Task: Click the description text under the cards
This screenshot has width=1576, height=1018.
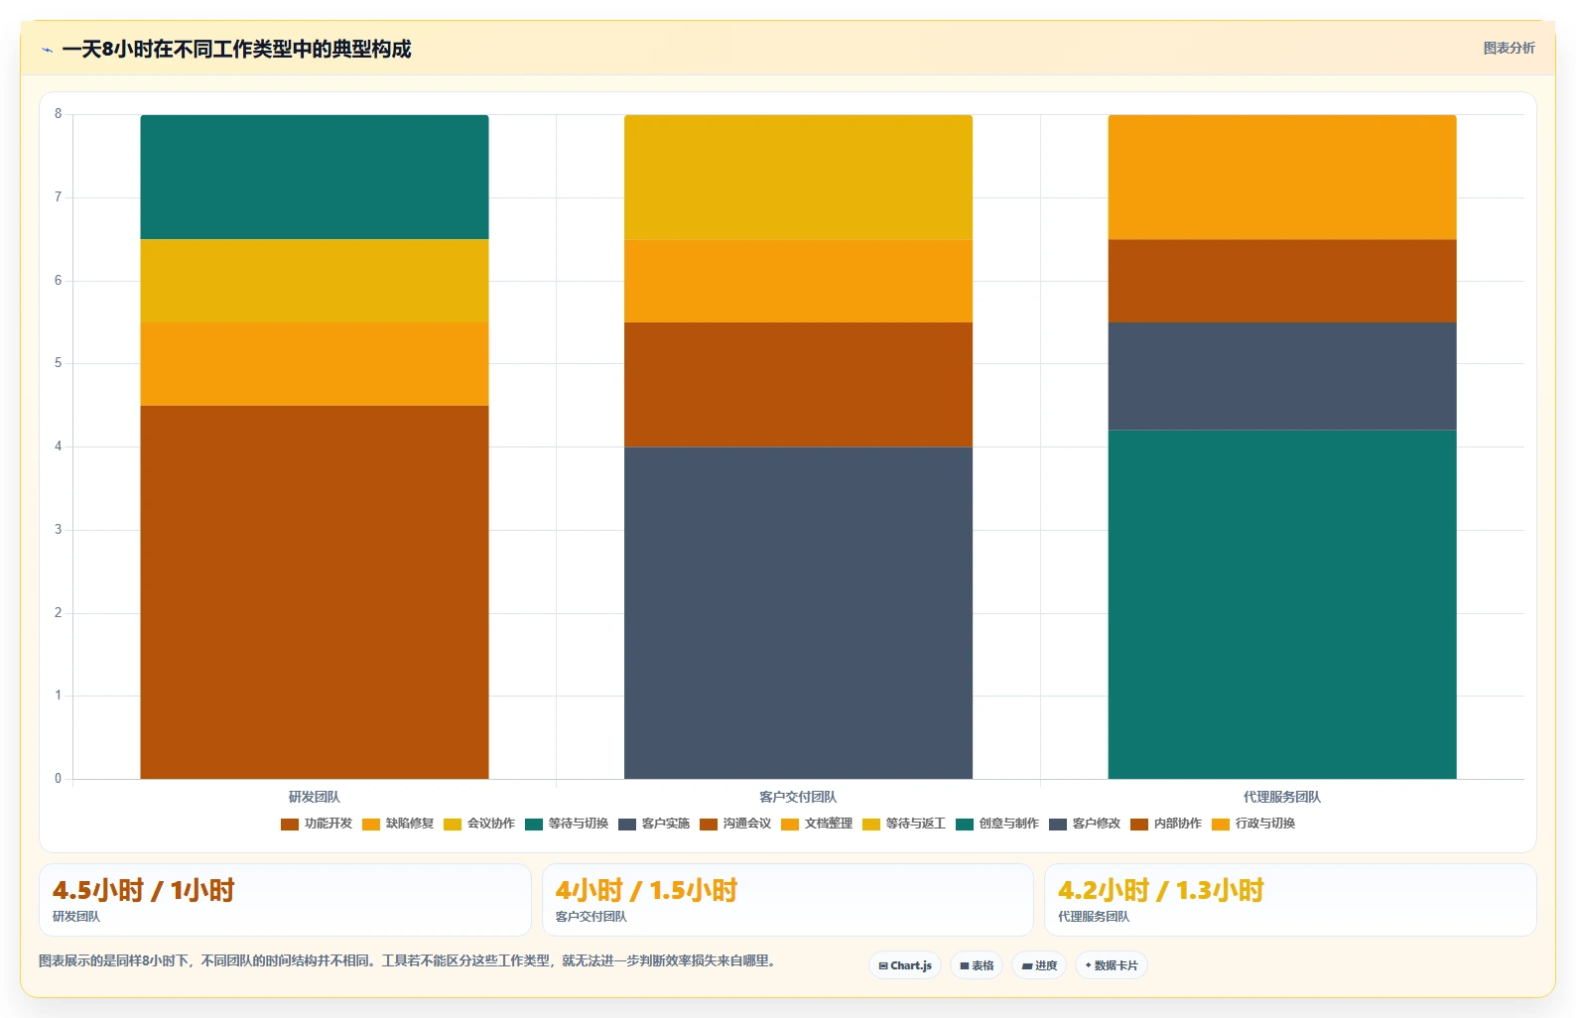Action: [x=407, y=960]
